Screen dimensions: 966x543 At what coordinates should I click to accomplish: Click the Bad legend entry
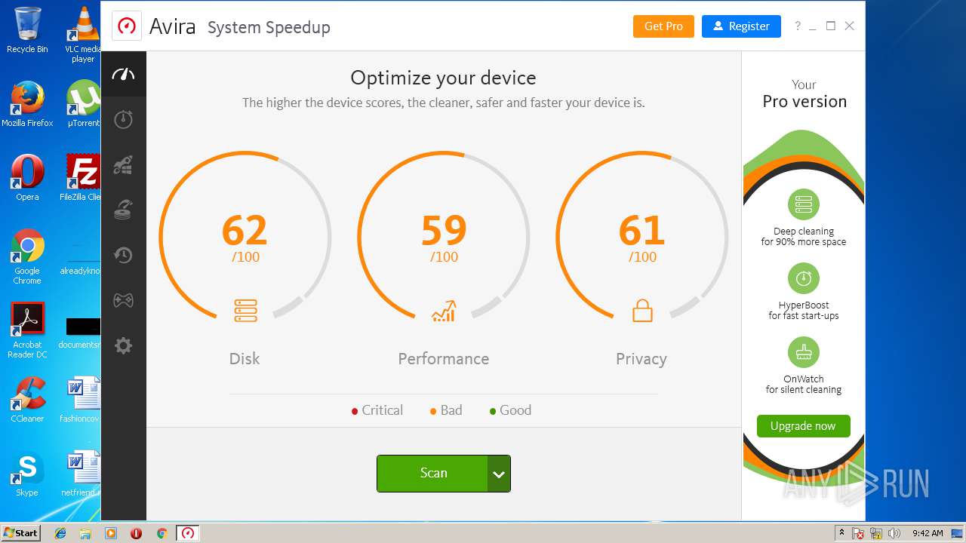446,410
